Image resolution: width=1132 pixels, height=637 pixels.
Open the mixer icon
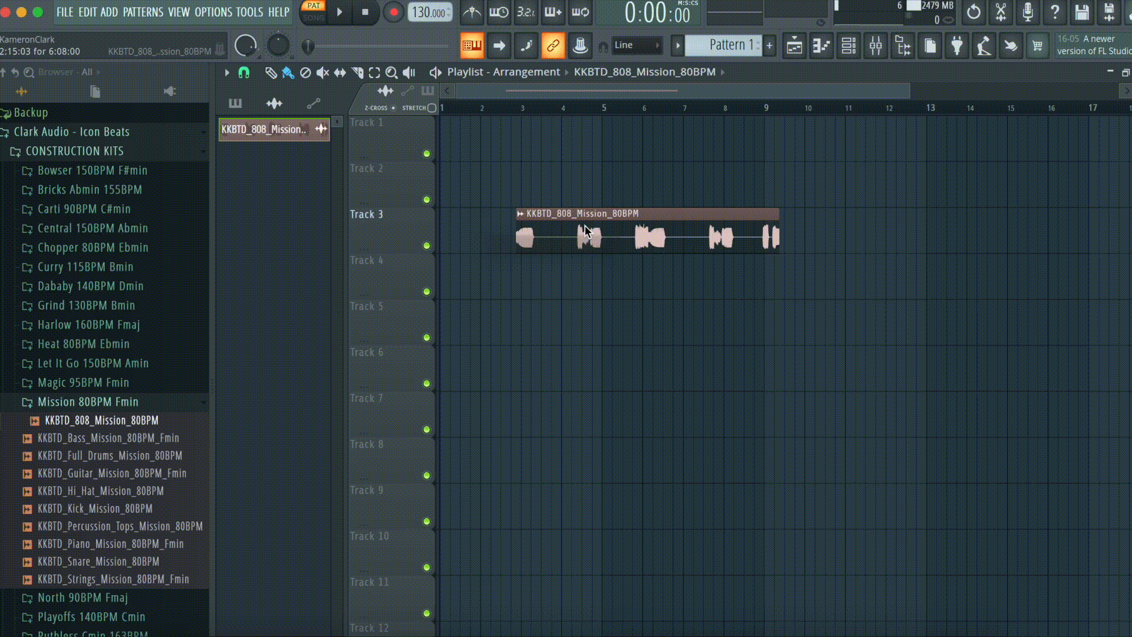876,45
